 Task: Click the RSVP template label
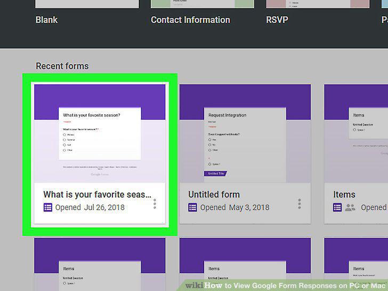click(277, 20)
